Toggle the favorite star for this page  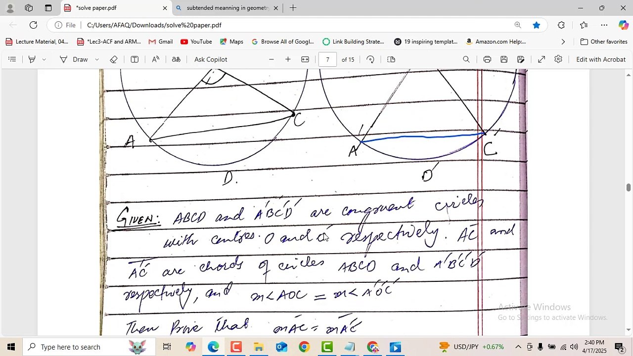[x=536, y=25]
